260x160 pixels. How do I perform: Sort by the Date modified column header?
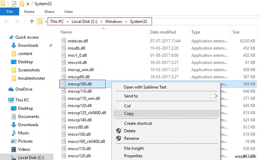point(163,32)
